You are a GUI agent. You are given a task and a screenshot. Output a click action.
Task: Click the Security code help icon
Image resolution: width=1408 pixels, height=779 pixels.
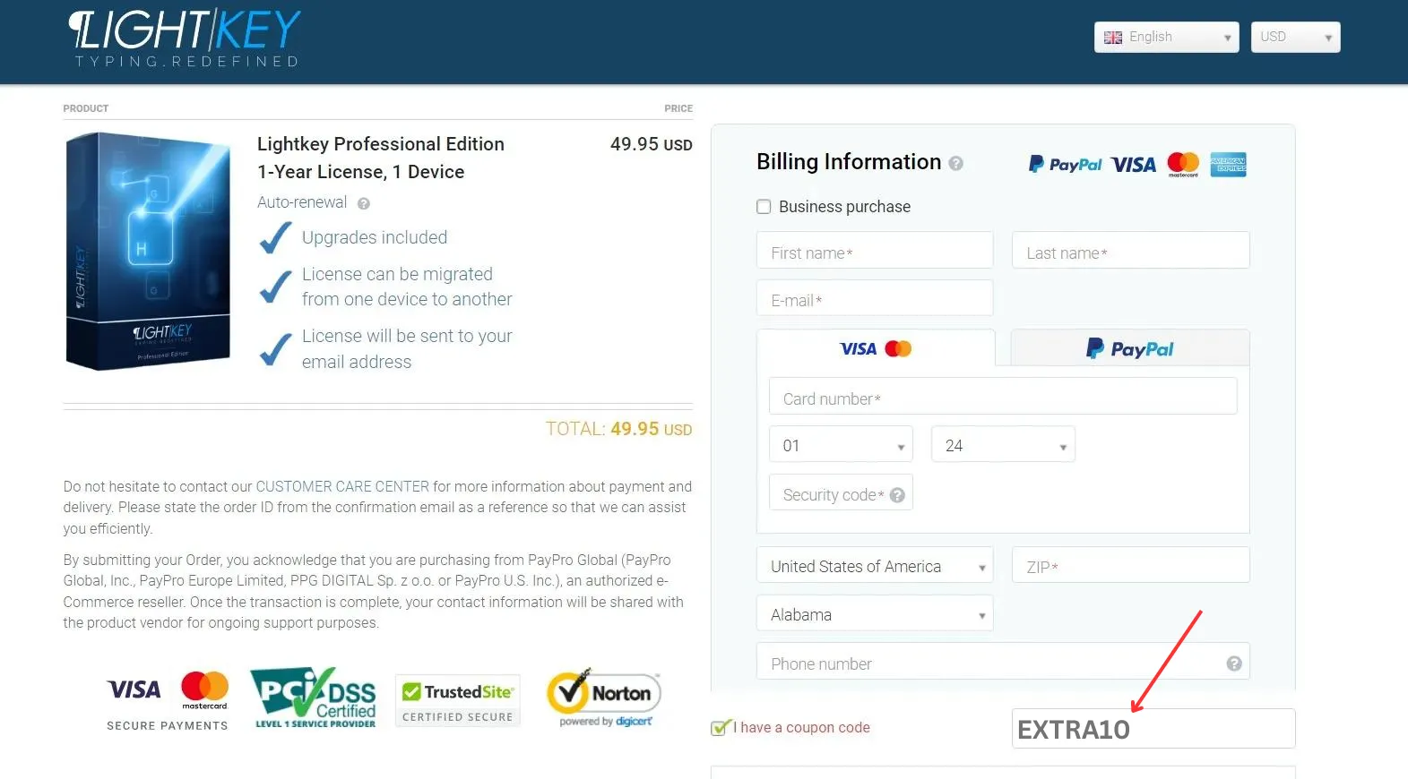coord(897,495)
